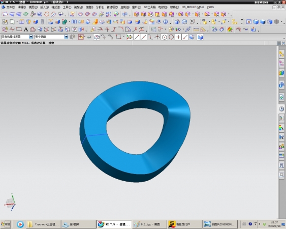Click the Measure Angle protractor icon
This screenshot has width=286, height=229.
[x=203, y=29]
